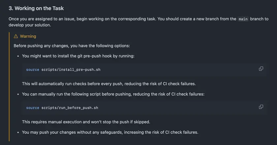
Task: Click the '3. Working on the Task' heading
Action: pos(36,8)
